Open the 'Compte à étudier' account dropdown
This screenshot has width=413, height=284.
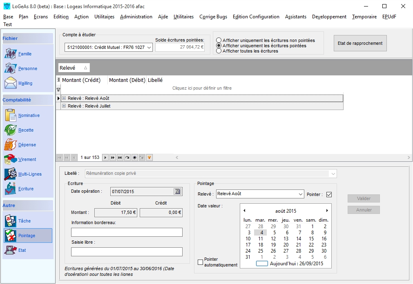click(149, 48)
